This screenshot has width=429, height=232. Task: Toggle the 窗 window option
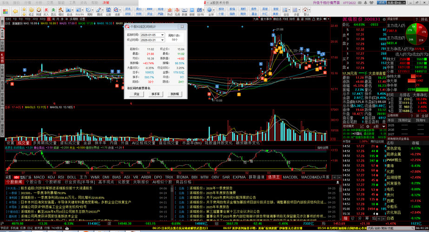(x=302, y=19)
